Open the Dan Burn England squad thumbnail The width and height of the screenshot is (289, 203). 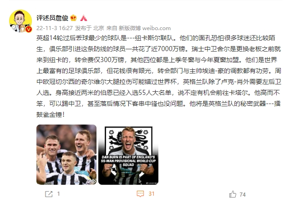(128, 155)
